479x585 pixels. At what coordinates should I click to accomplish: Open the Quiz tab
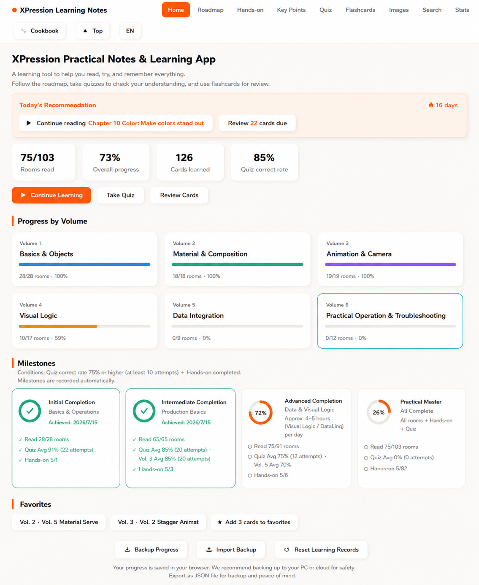point(325,10)
